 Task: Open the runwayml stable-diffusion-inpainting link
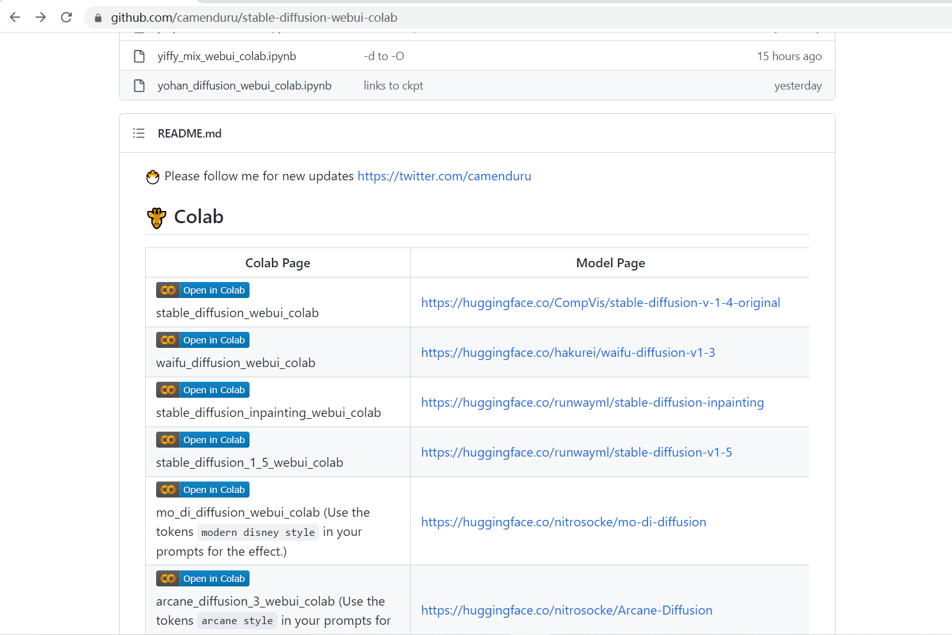[x=592, y=402]
